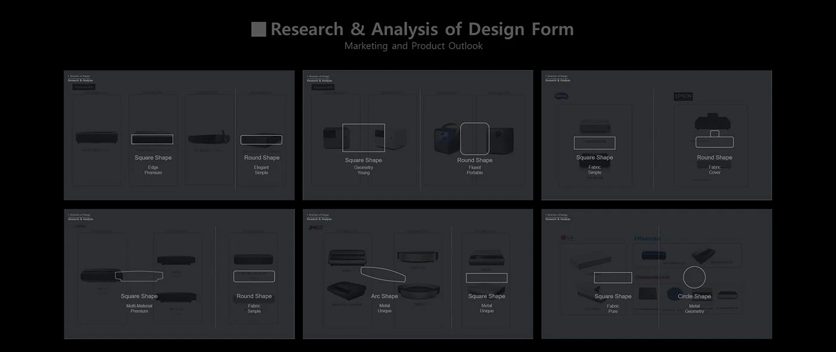Screen dimensions: 836x352
Task: Click the LG logo
Action: pyautogui.click(x=567, y=238)
